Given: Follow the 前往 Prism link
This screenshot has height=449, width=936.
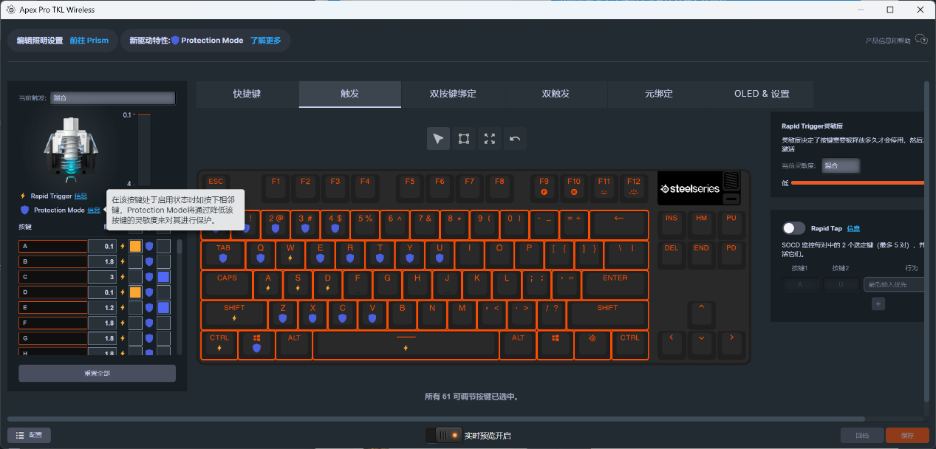Looking at the screenshot, I should click(89, 41).
